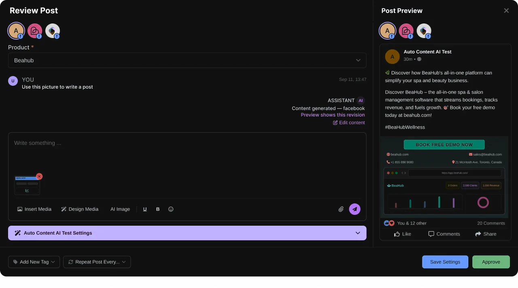This screenshot has height=288, width=518.
Task: Close the Post Preview panel
Action: tap(506, 11)
